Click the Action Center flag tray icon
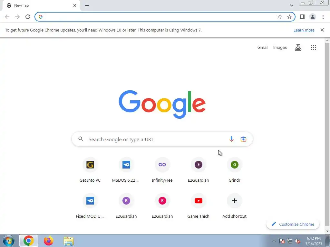The width and height of the screenshot is (330, 247). click(282, 241)
